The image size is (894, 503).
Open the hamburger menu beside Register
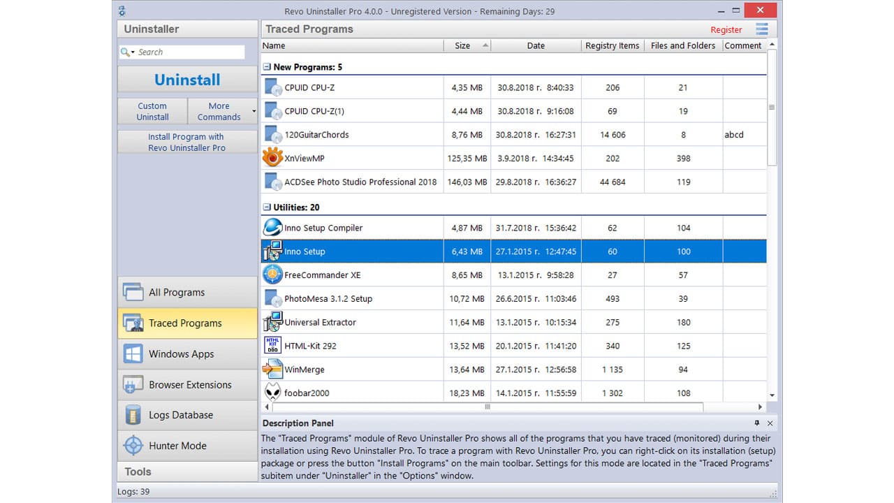[x=763, y=29]
